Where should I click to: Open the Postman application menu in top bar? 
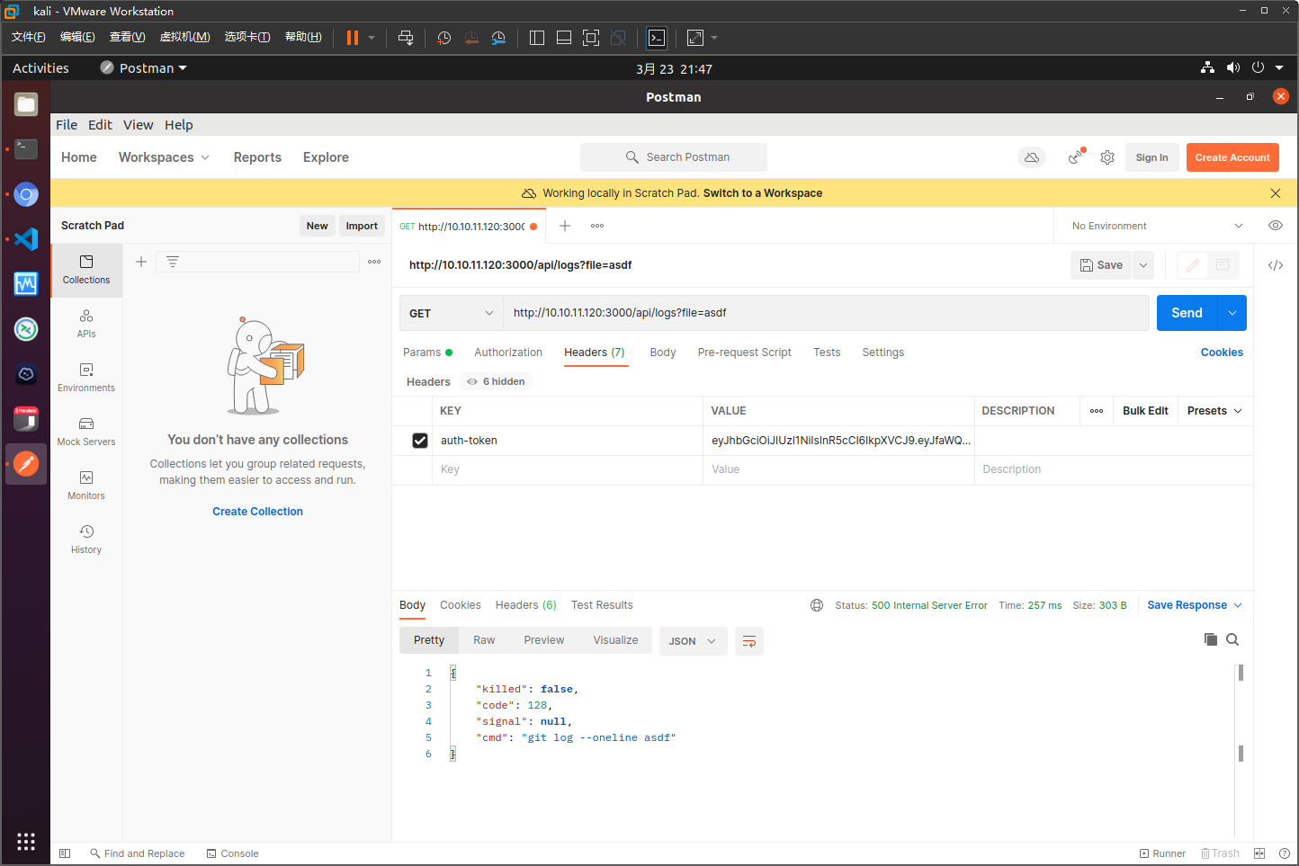coord(144,68)
